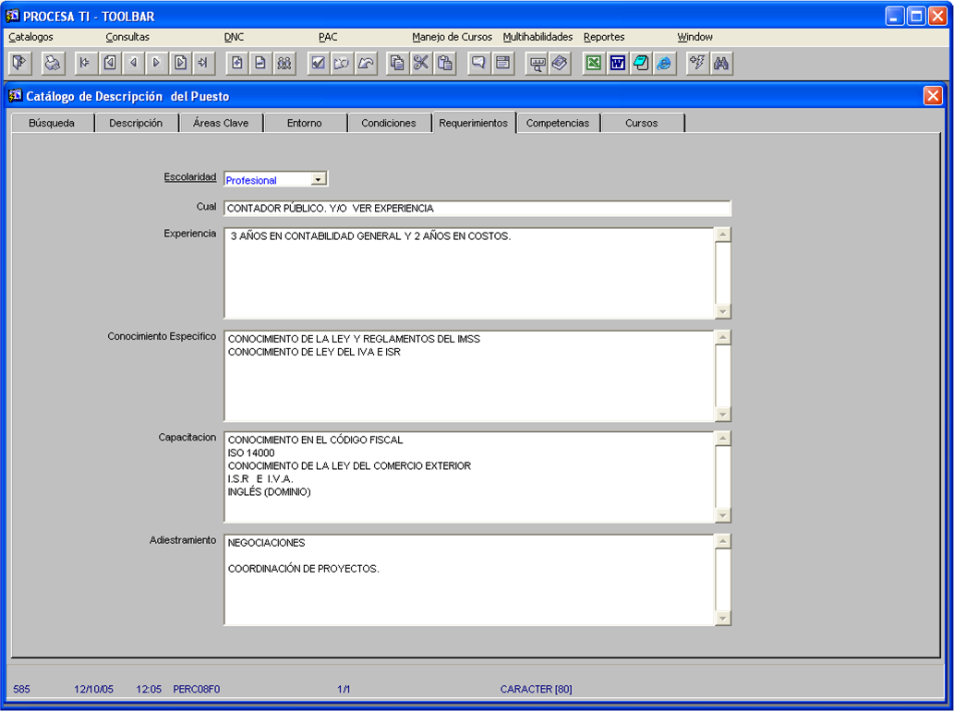Click the Cual text field
The width and height of the screenshot is (954, 711).
[477, 209]
